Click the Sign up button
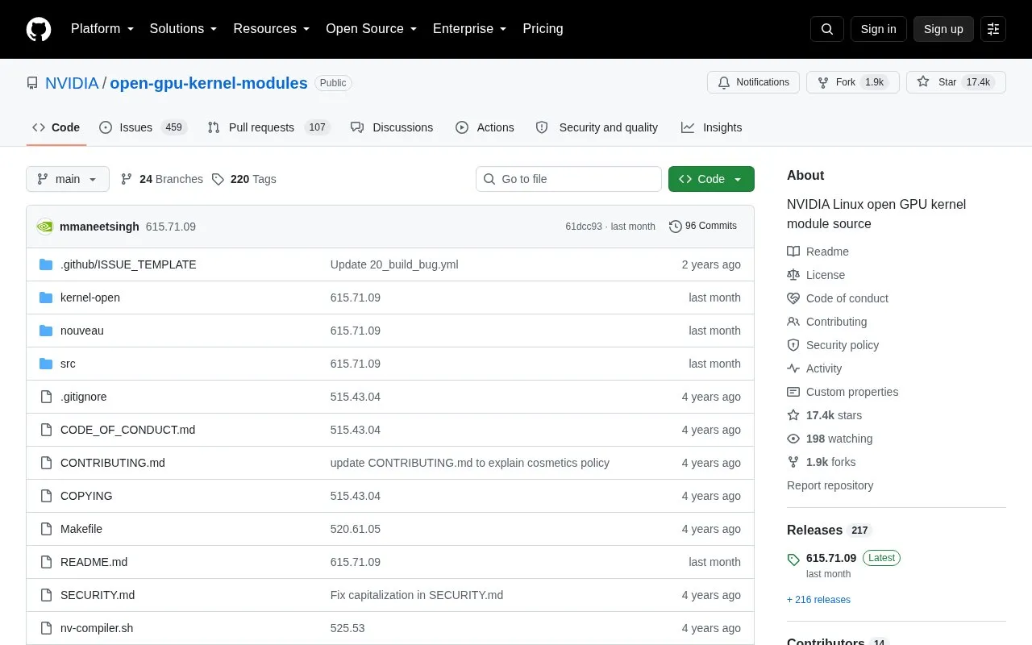 click(943, 29)
